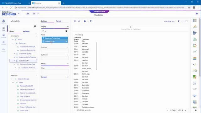This screenshot has height=113, width=201.
Task: Switch to the Settings tab
Action: [44, 21]
